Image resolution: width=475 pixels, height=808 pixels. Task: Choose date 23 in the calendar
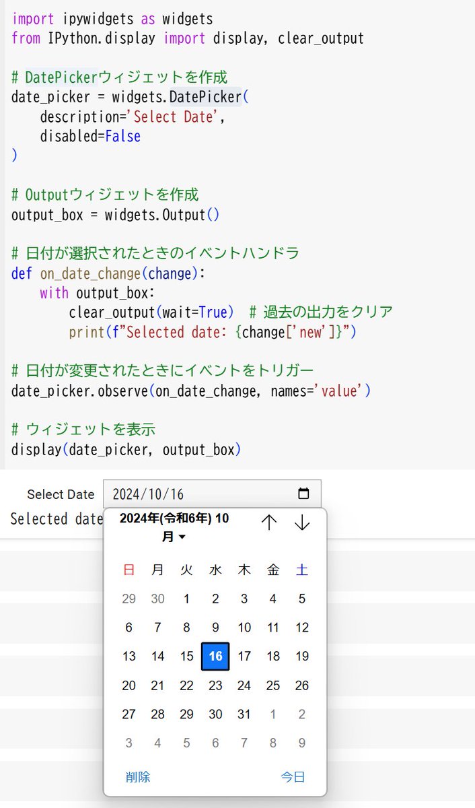click(x=215, y=685)
